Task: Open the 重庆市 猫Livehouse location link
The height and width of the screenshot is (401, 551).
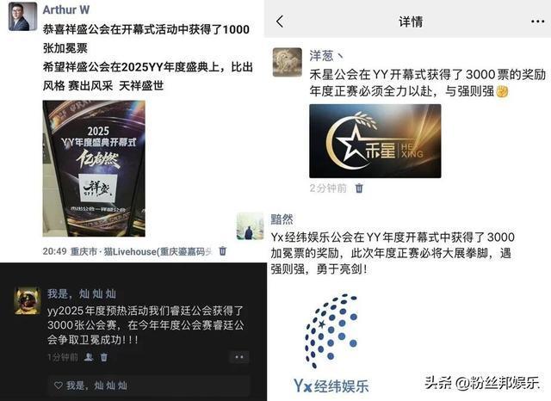Action: point(141,251)
